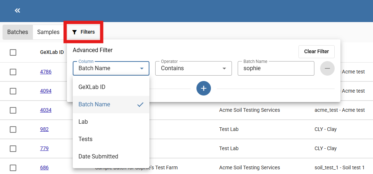This screenshot has height=174, width=373.
Task: Select checkbox for batch 686 row
Action: point(13,168)
